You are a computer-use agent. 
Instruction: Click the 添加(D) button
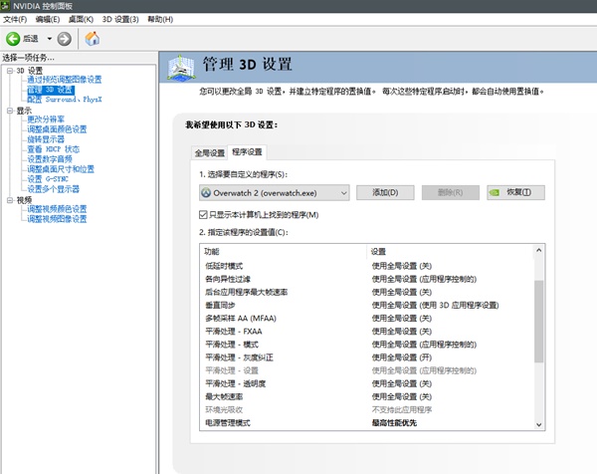click(x=385, y=192)
